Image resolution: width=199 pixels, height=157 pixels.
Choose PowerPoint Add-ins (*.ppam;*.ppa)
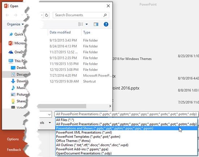[126, 149]
